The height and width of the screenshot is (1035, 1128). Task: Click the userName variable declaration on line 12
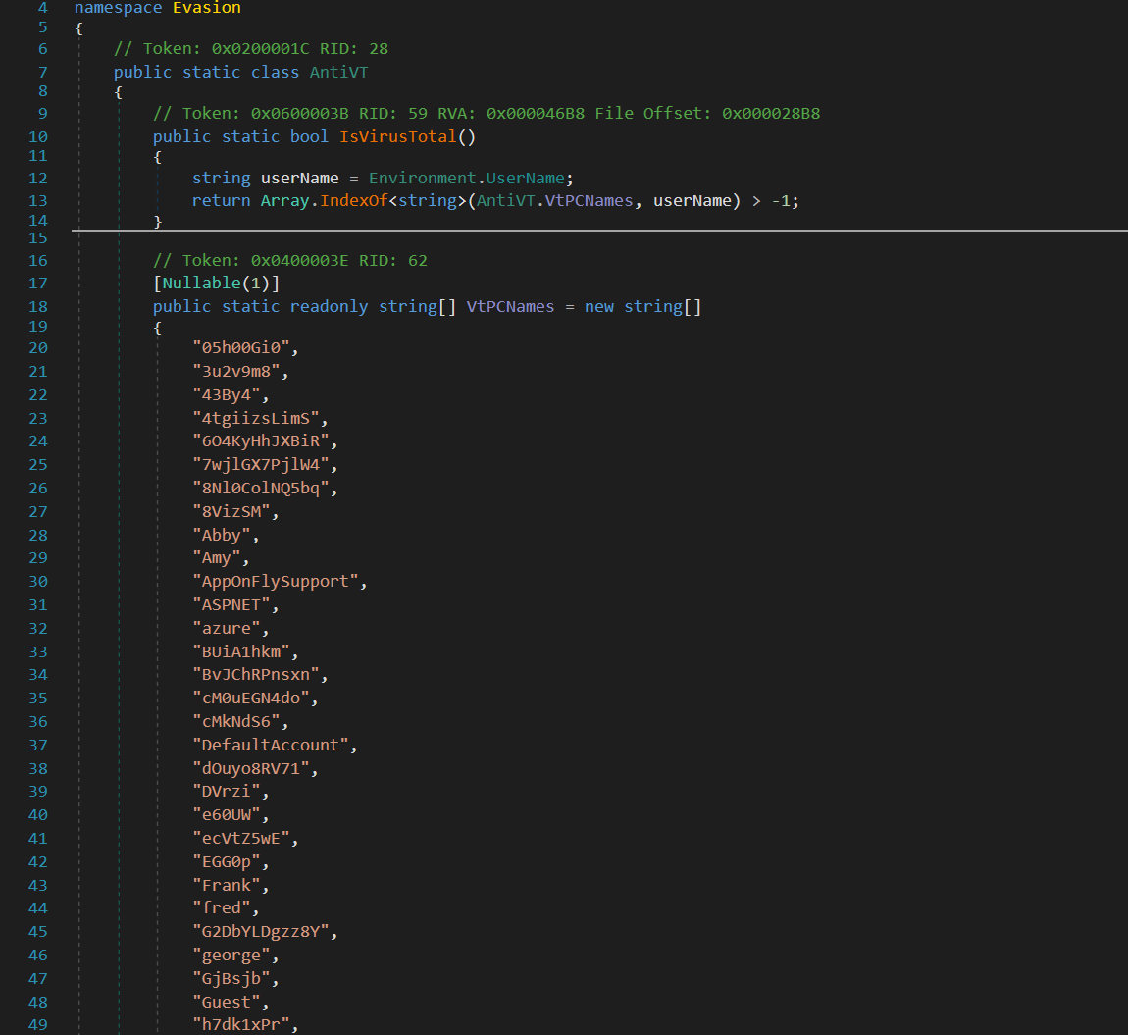299,178
